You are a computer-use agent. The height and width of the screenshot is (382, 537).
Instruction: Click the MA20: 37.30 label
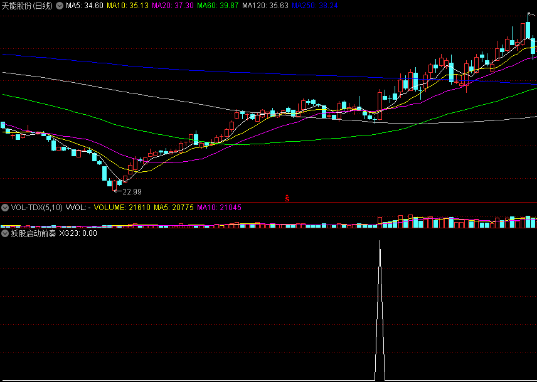(x=173, y=6)
